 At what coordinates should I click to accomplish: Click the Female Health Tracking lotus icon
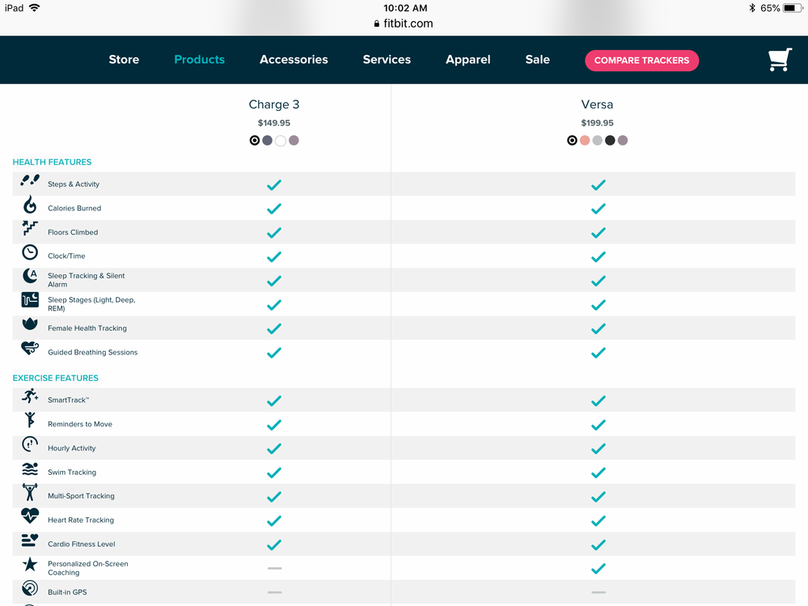click(30, 324)
